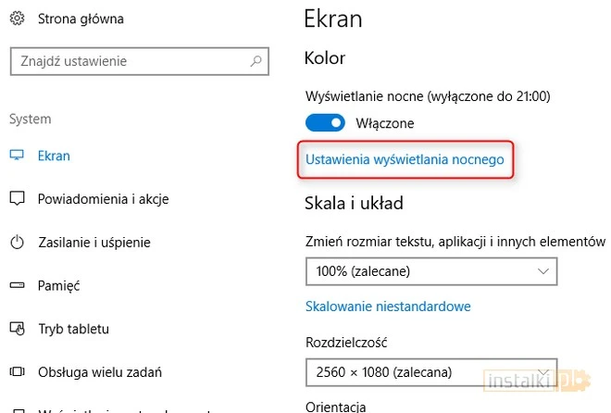
Task: Go to Strona główna
Action: click(81, 19)
